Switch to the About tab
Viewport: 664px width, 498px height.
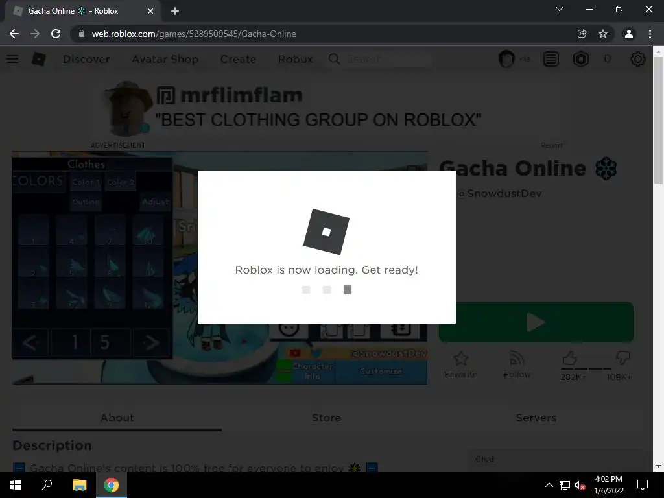[x=117, y=418]
